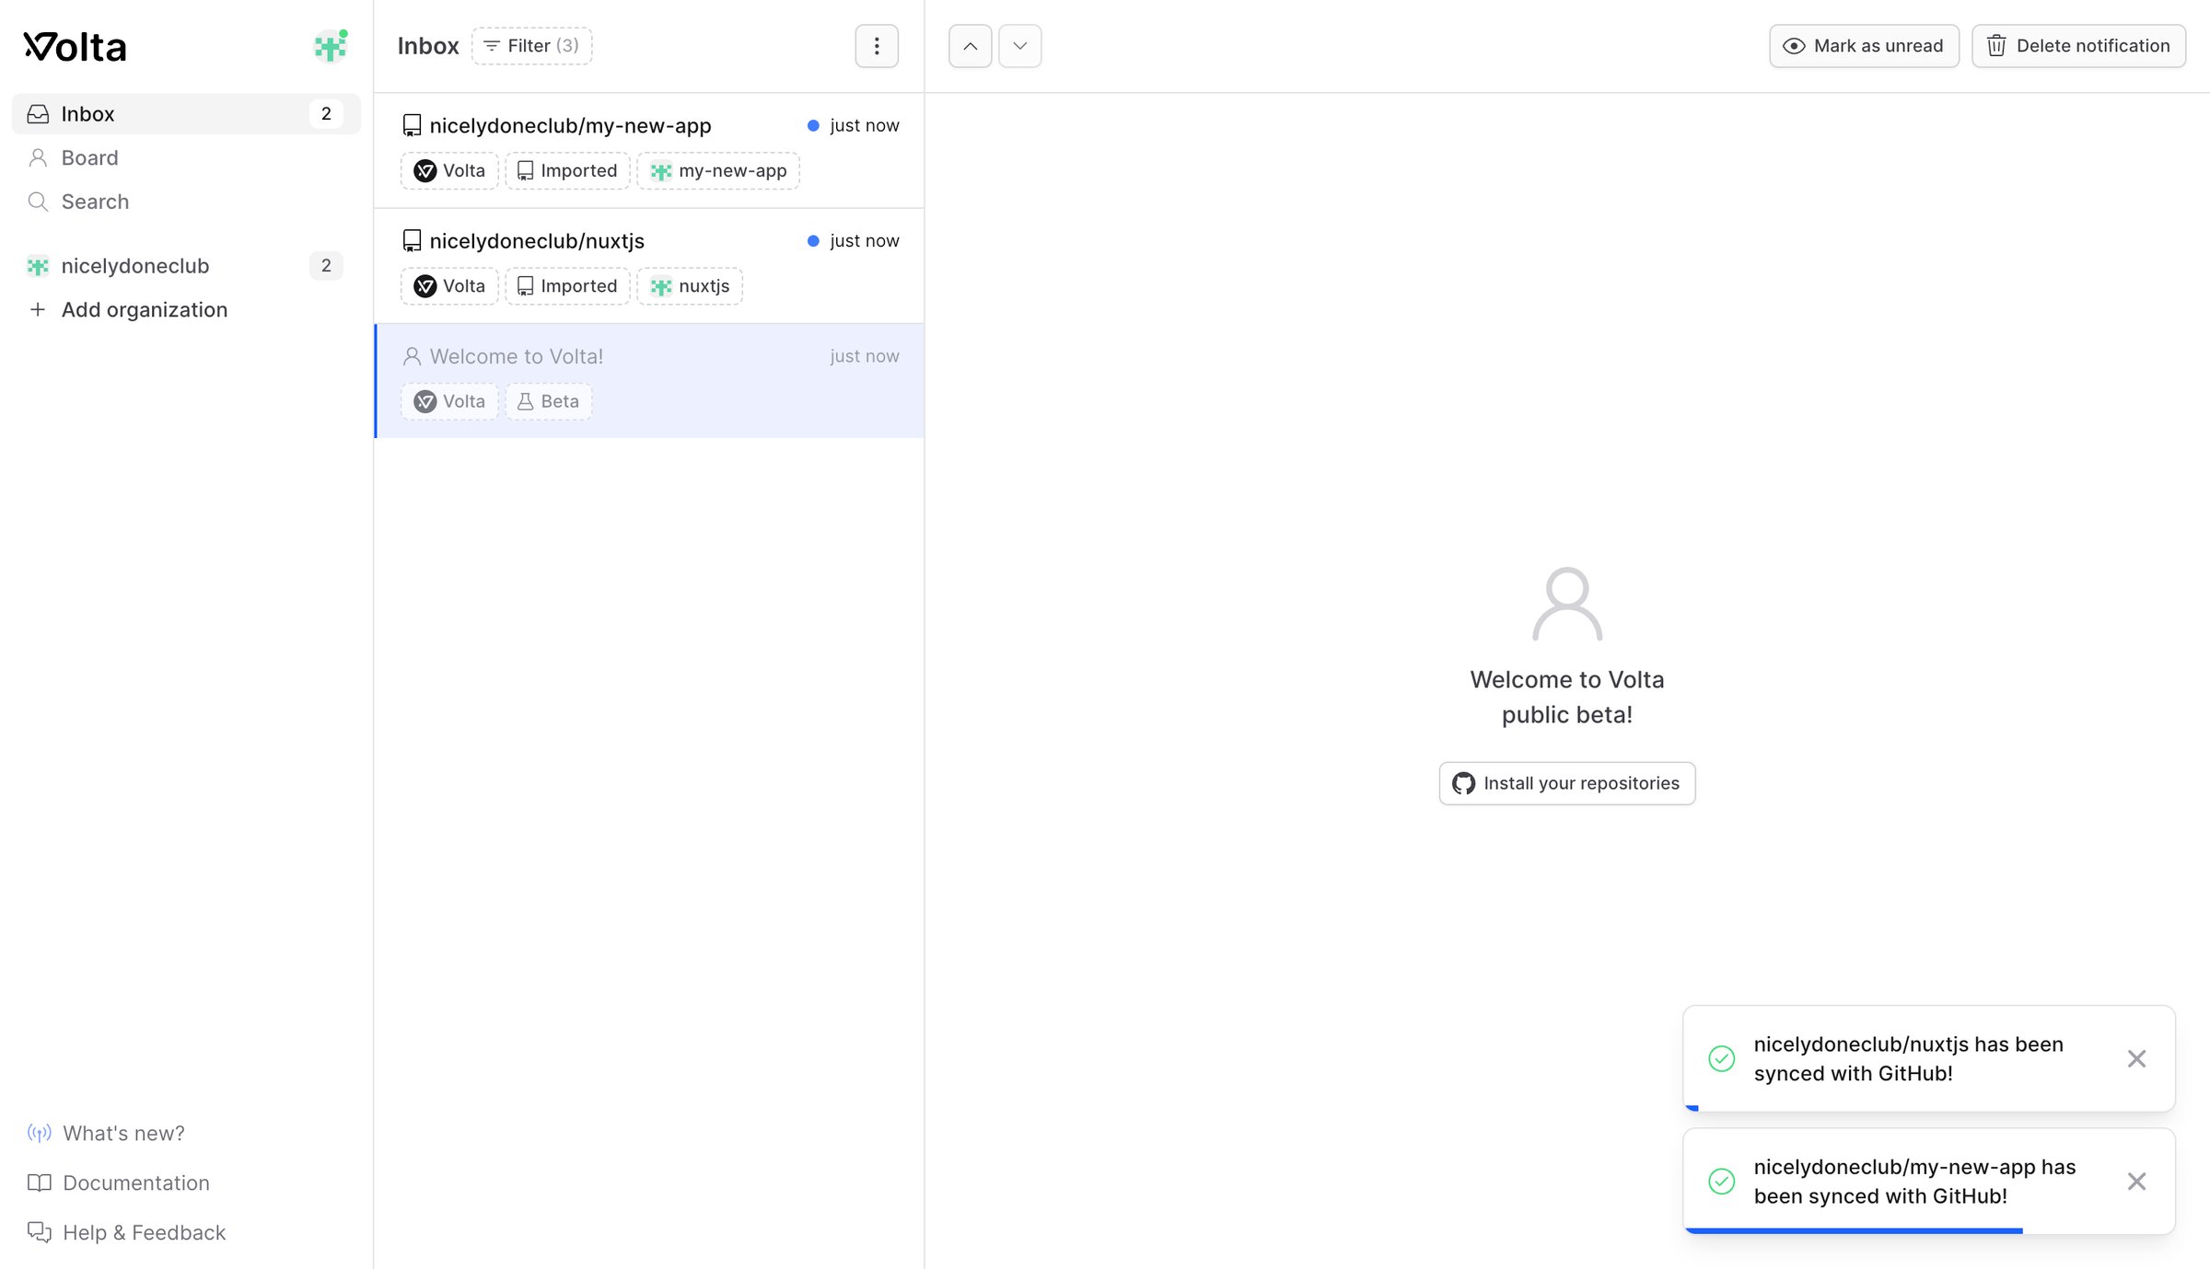Image resolution: width=2210 pixels, height=1269 pixels.
Task: Click person icon beside Welcome to Volta!
Action: coord(412,356)
